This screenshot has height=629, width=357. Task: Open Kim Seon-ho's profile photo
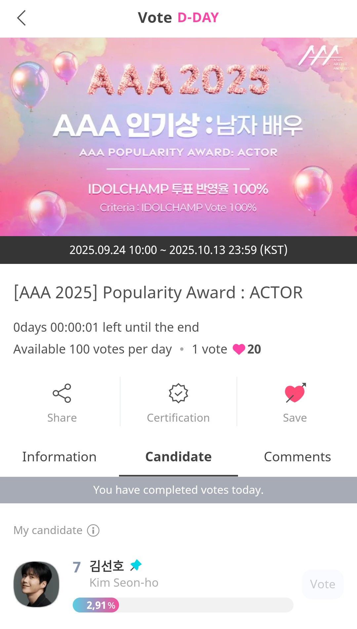[x=36, y=584]
